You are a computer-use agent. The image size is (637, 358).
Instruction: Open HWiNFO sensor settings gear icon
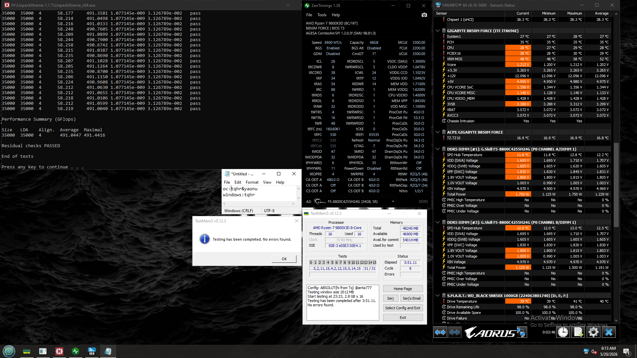[594, 332]
